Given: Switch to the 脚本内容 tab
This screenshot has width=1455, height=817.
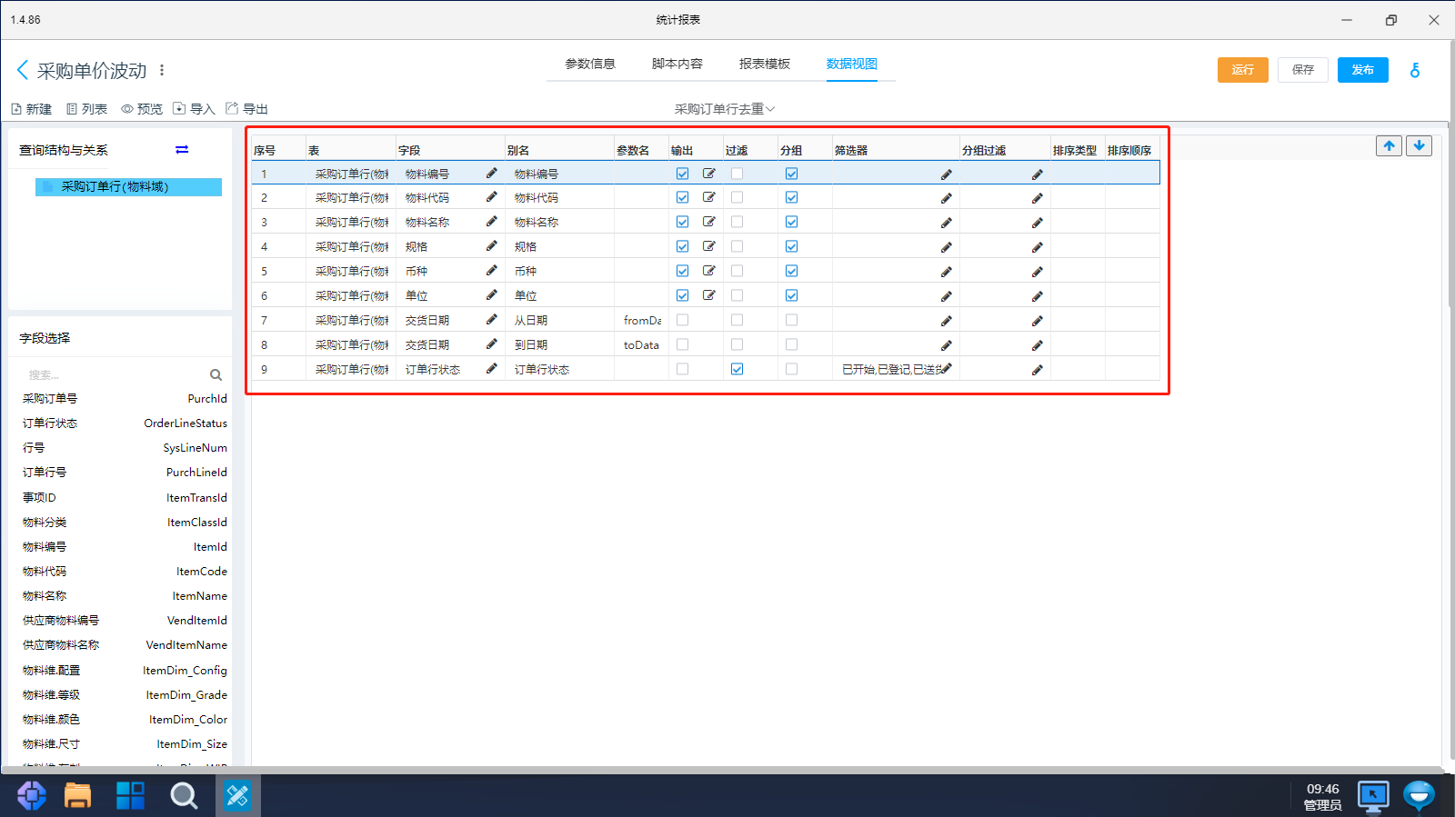Looking at the screenshot, I should coord(677,64).
